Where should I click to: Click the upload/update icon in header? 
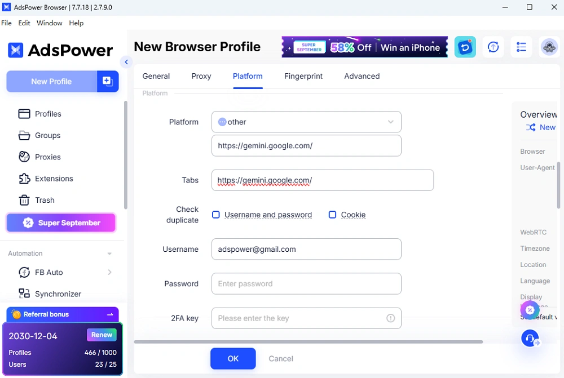coord(493,47)
